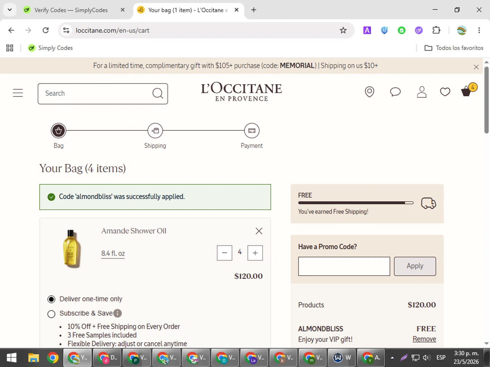Open the account profile icon
Viewport: 490px width, 367px height.
point(422,92)
